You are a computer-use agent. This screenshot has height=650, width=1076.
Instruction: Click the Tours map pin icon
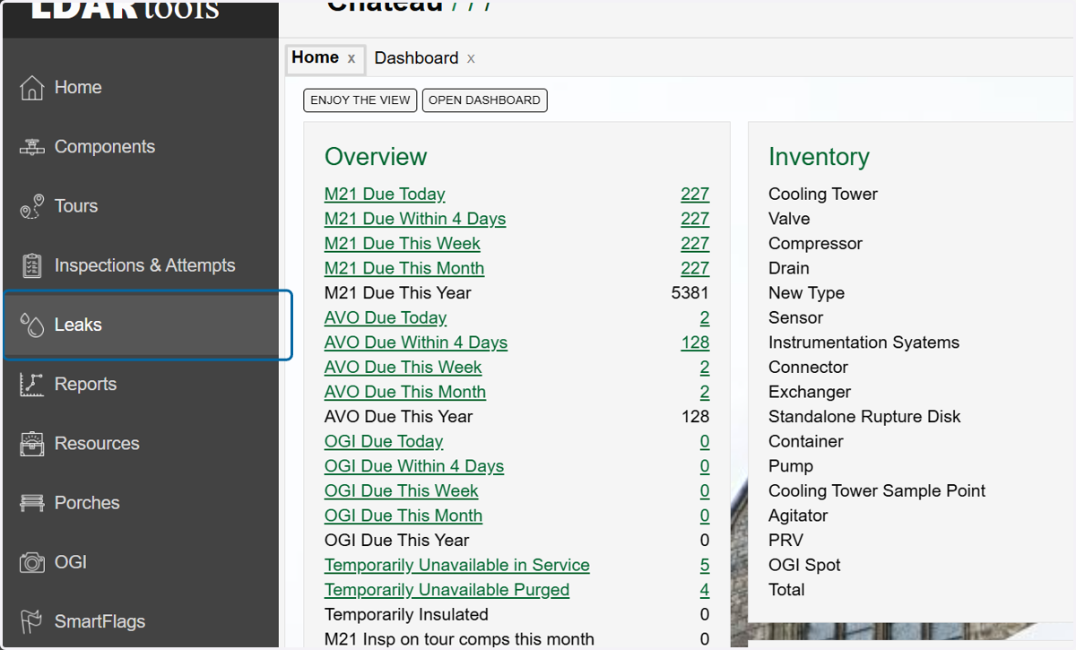click(x=31, y=206)
